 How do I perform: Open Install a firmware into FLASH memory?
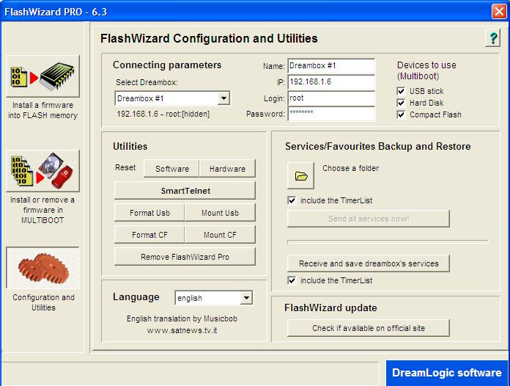(42, 76)
